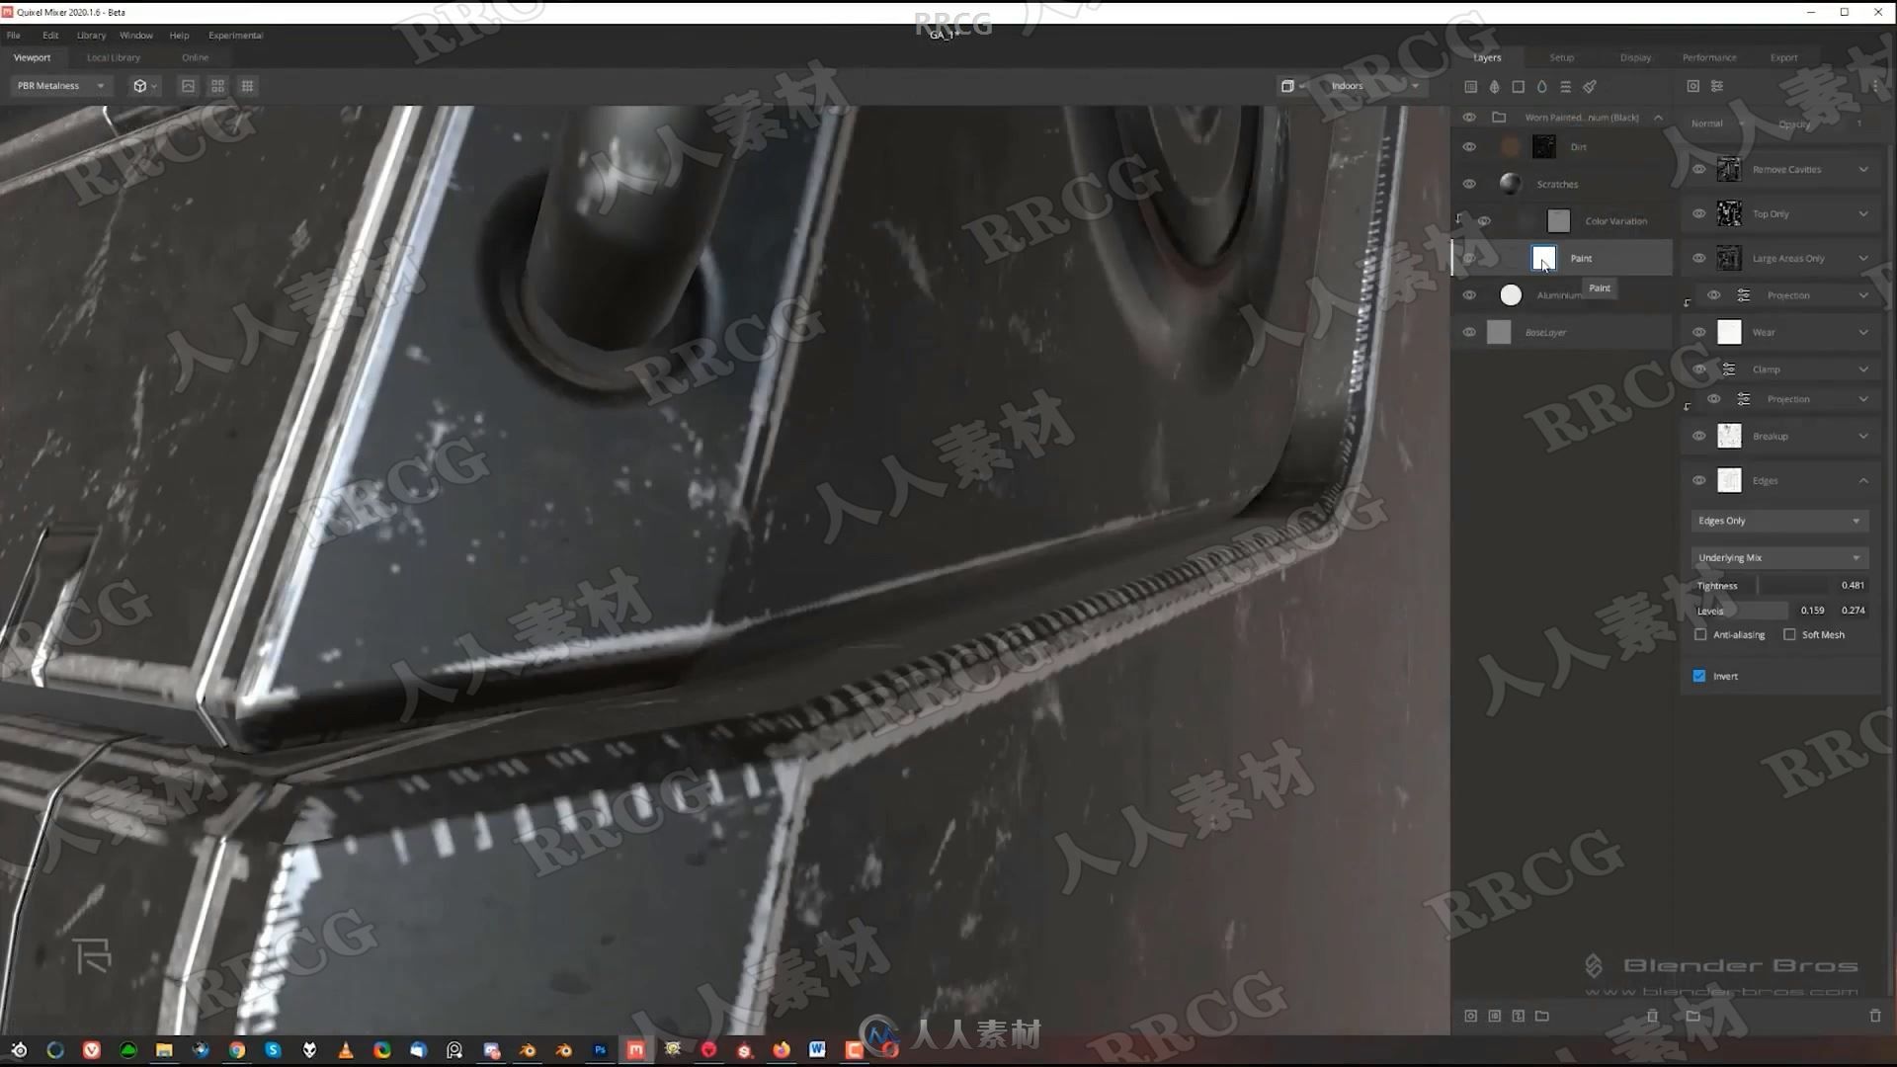
Task: Toggle the Aluminium layer eye icon
Action: (1469, 295)
